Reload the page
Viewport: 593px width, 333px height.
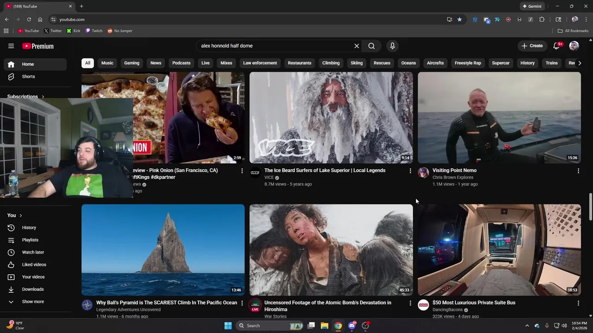point(29,19)
